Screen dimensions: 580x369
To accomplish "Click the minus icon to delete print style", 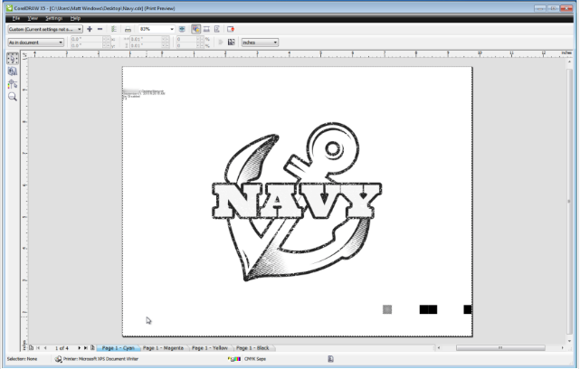I will pos(100,29).
